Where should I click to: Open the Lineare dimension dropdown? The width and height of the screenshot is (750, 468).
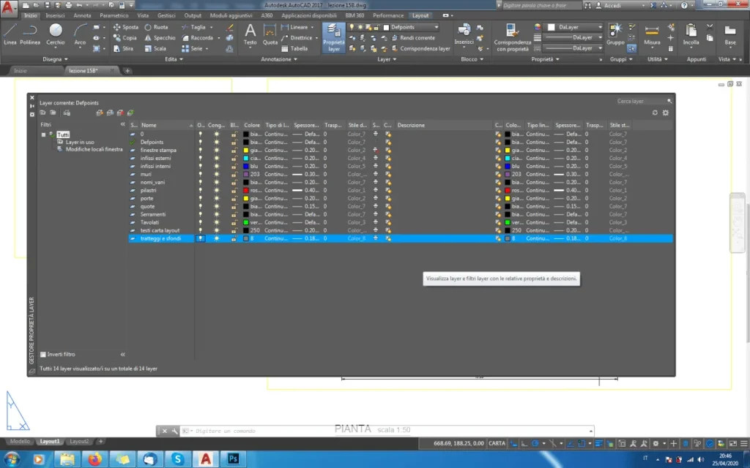point(313,27)
